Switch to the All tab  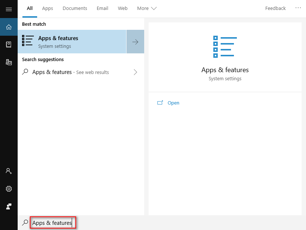click(30, 8)
